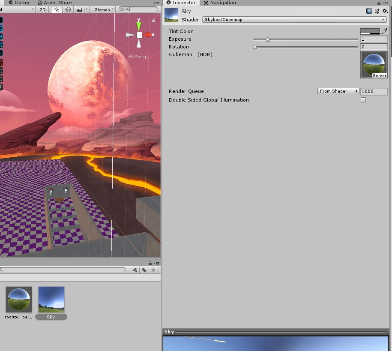Open the material help question mark icon
The width and height of the screenshot is (392, 351).
[x=369, y=11]
